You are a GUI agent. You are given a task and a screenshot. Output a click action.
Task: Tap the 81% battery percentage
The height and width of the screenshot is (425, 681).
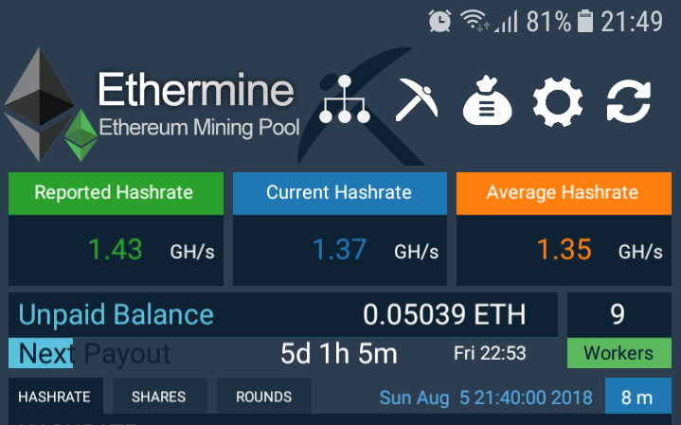coord(548,21)
